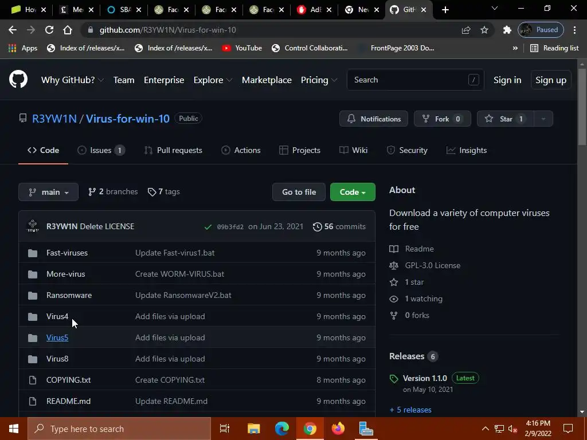The width and height of the screenshot is (587, 440).
Task: Open Firefox from the taskbar
Action: click(x=338, y=429)
